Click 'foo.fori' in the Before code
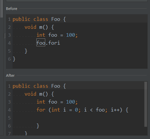The height and width of the screenshot is (139, 150). 48,43
